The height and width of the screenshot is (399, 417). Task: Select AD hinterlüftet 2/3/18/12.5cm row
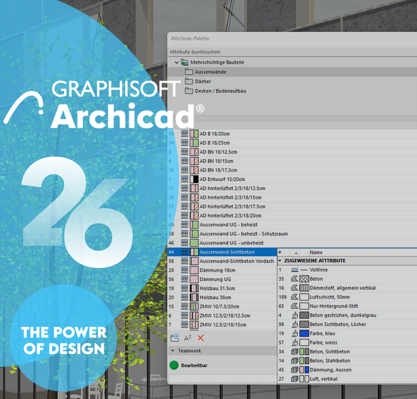(x=292, y=189)
